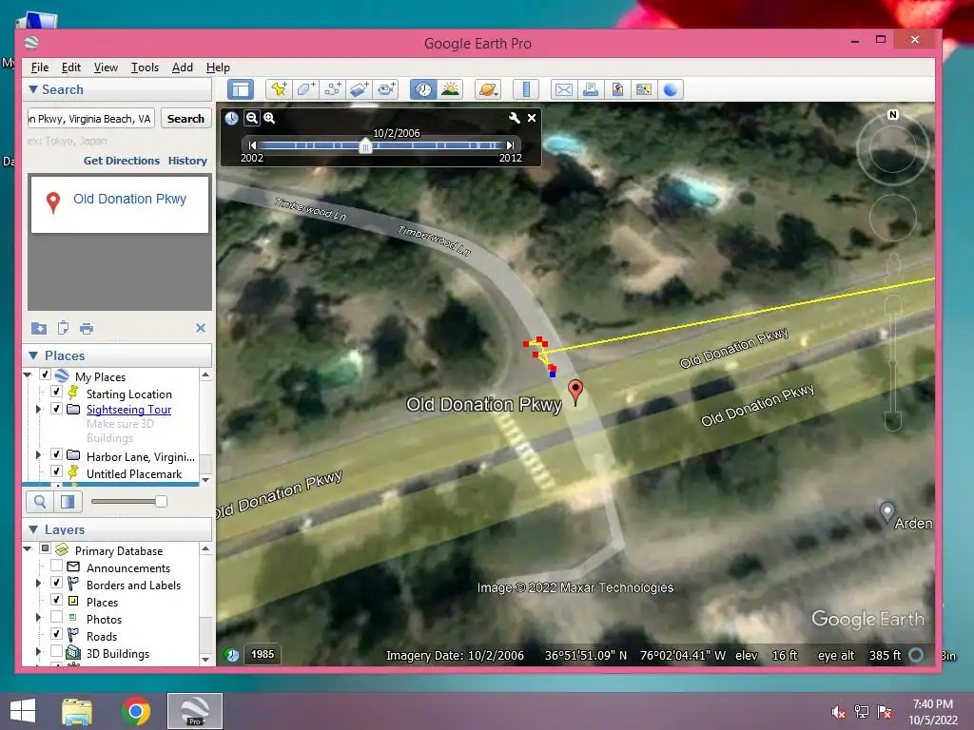Image resolution: width=974 pixels, height=730 pixels.
Task: Copy search results to clipboard
Action: (x=63, y=328)
